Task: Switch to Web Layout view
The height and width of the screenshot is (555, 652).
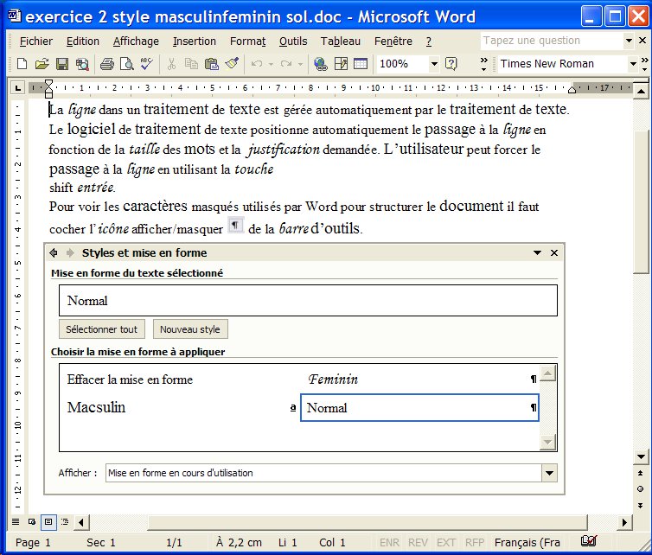Action: tap(32, 522)
